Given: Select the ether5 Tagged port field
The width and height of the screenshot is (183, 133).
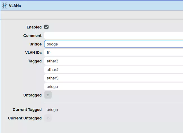Looking at the screenshot, I should (x=113, y=78).
